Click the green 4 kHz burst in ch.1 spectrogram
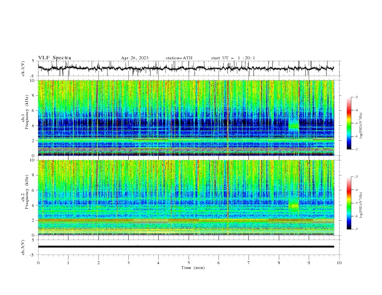 [x=294, y=125]
